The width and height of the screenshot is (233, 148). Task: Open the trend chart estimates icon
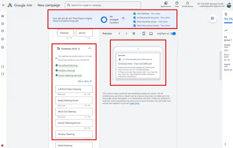[x=226, y=30]
